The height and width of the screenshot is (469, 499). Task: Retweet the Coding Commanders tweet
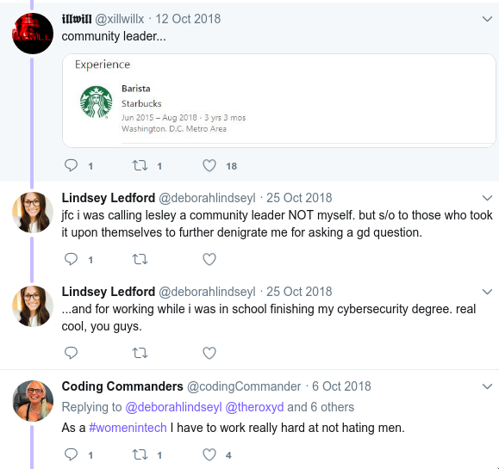point(140,454)
